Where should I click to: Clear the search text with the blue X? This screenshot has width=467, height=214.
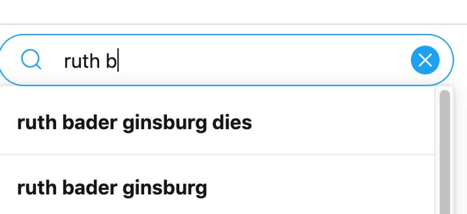point(425,60)
